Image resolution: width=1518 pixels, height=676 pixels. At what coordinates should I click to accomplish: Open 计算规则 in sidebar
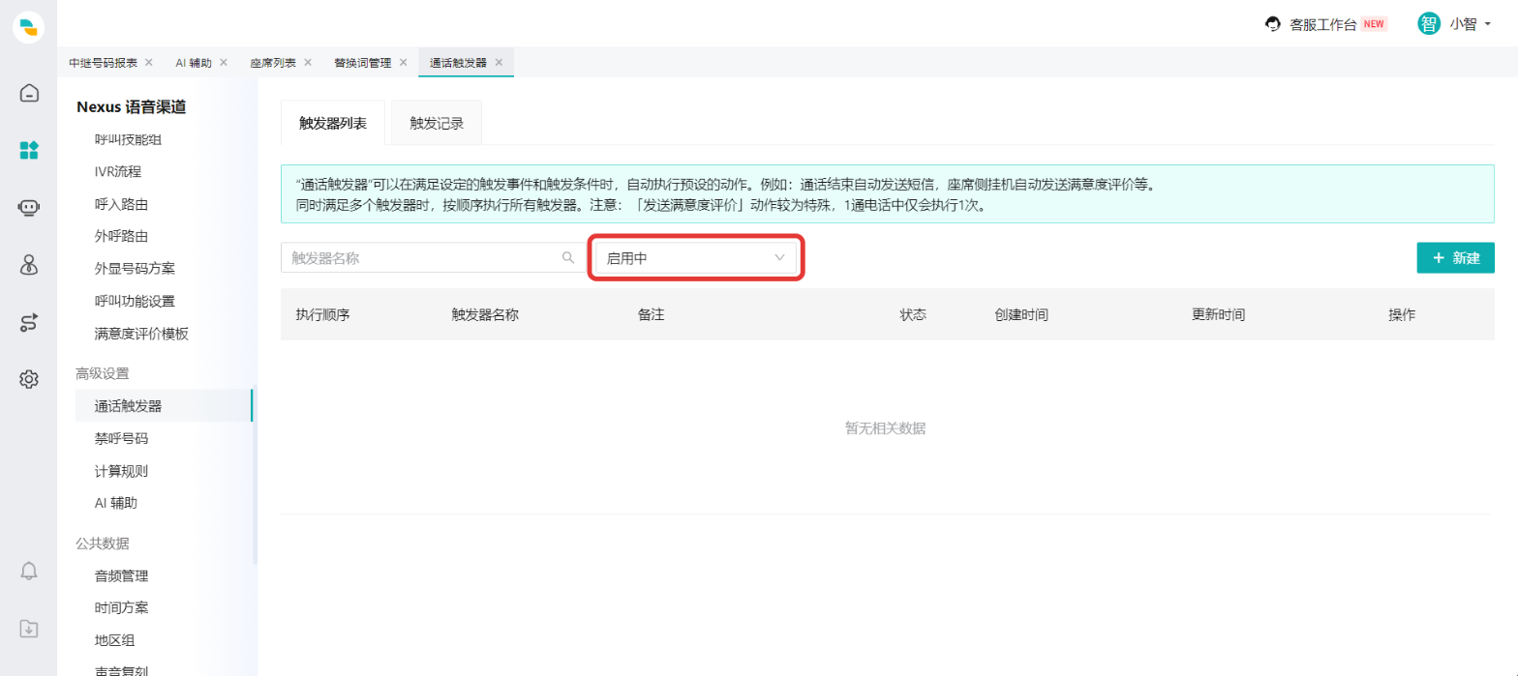[x=121, y=471]
